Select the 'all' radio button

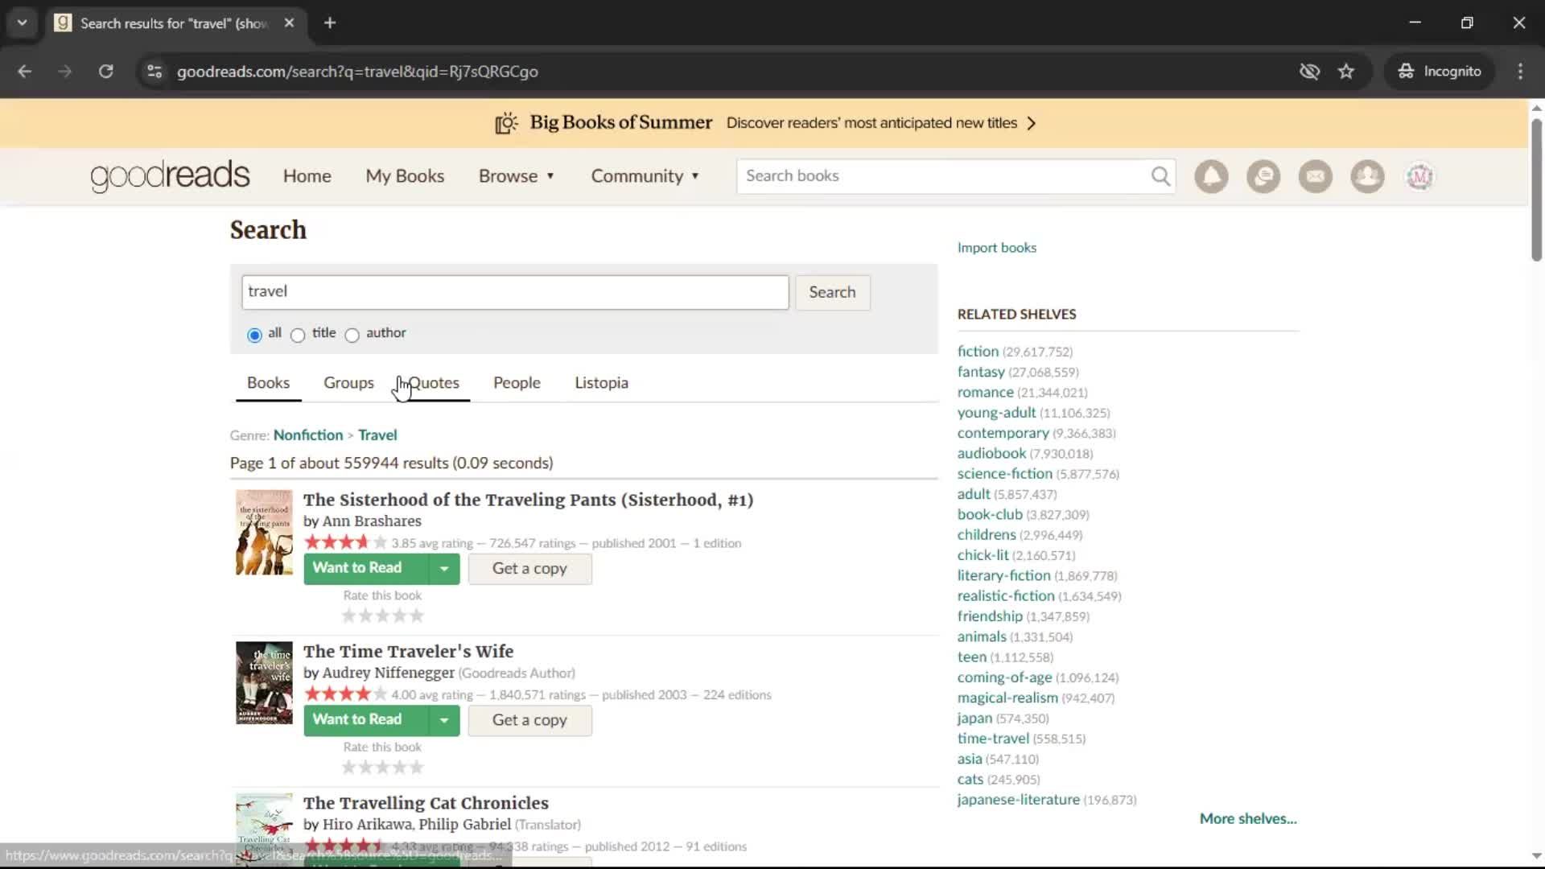point(254,335)
